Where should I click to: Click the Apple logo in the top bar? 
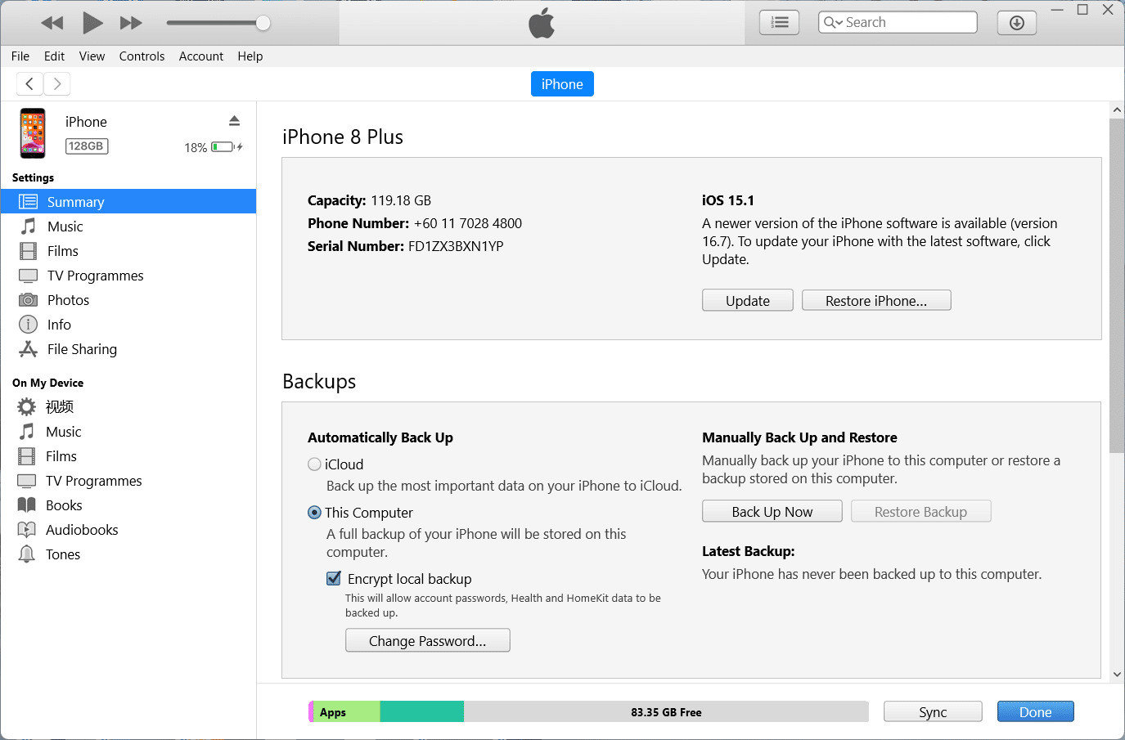[x=542, y=23]
